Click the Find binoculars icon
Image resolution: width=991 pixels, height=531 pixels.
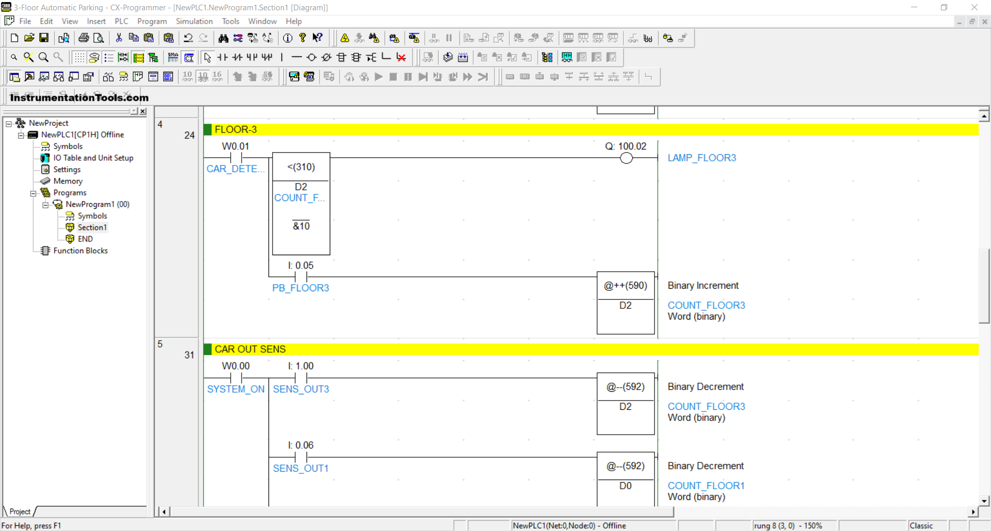point(223,38)
